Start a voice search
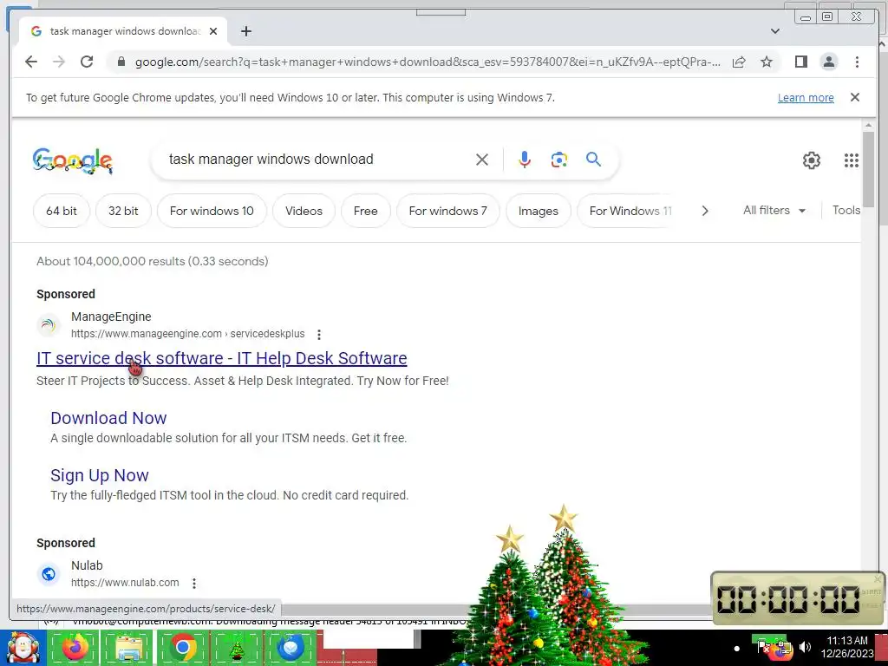 (525, 160)
